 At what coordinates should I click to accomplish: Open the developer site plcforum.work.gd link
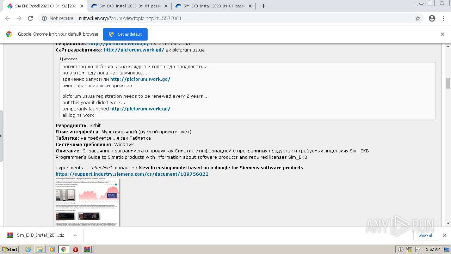134,50
